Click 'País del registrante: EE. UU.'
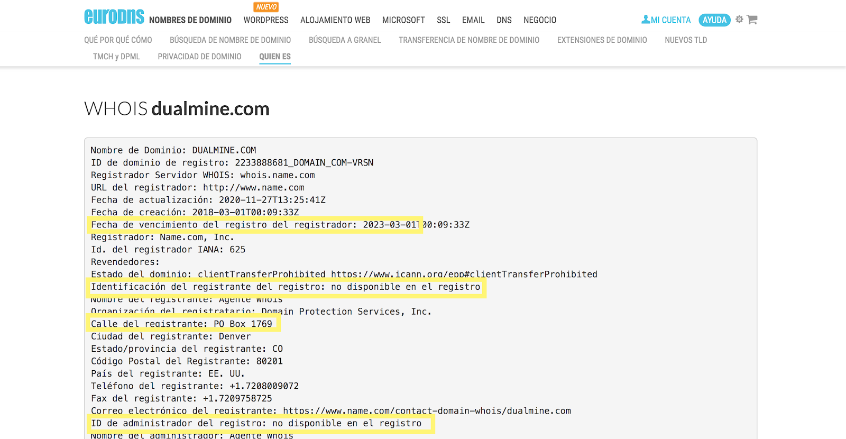Viewport: 846px width, 439px height. click(168, 373)
